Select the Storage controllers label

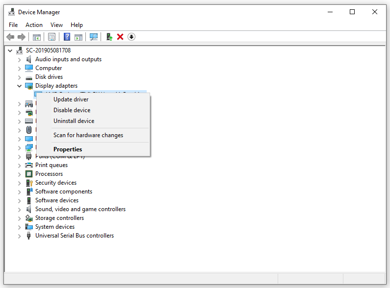coord(59,218)
